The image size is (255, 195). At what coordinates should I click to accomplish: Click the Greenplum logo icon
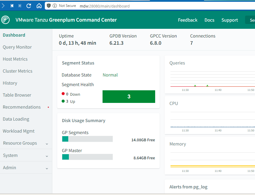(5, 20)
